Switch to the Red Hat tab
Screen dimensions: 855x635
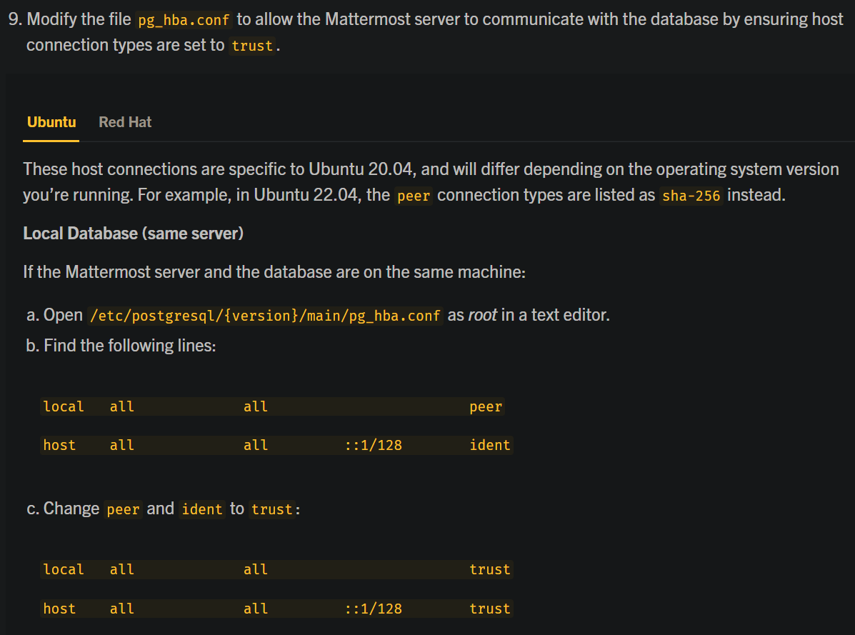pyautogui.click(x=125, y=121)
